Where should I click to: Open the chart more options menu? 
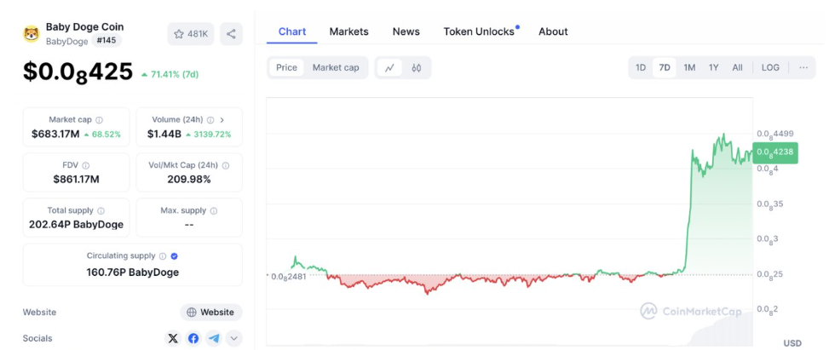[803, 67]
